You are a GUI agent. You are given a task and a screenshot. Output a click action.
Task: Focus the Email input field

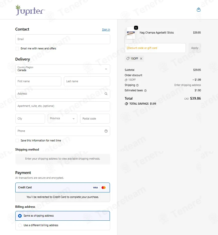[x=63, y=39]
